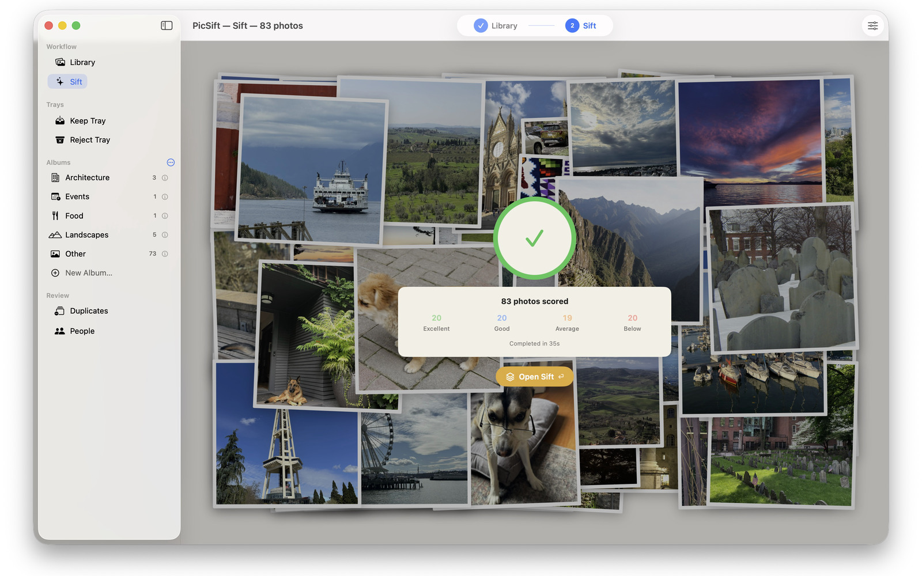Click the green success checkmark circle
922x576 pixels.
coord(535,238)
